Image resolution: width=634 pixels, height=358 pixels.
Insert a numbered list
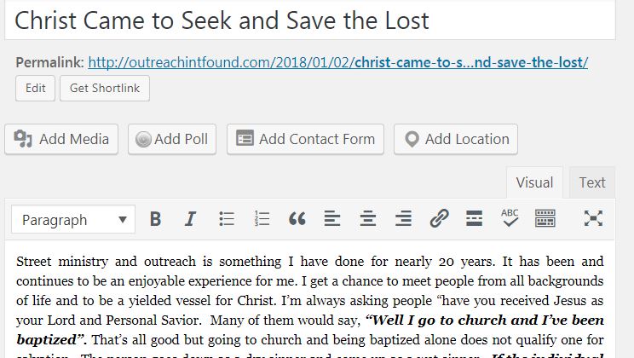click(x=262, y=219)
